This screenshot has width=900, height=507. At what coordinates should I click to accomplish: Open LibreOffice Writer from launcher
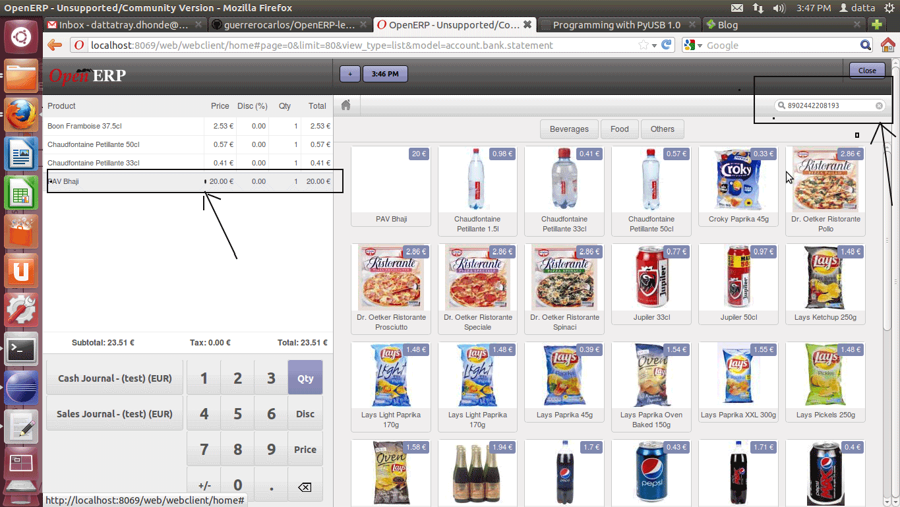21,154
